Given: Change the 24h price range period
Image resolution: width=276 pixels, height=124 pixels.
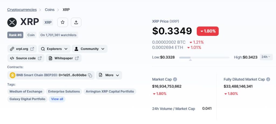Looking at the screenshot, I should pyautogui.click(x=266, y=57).
